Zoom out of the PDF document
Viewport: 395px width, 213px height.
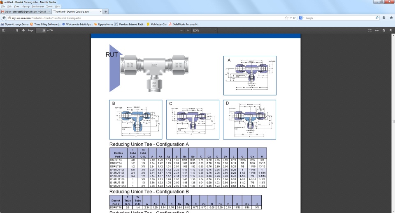[x=181, y=30]
